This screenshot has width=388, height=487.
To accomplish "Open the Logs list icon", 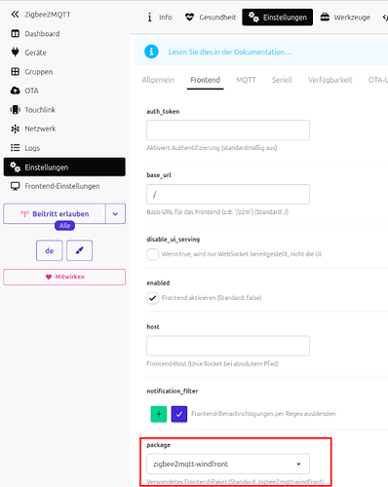I will 15,148.
